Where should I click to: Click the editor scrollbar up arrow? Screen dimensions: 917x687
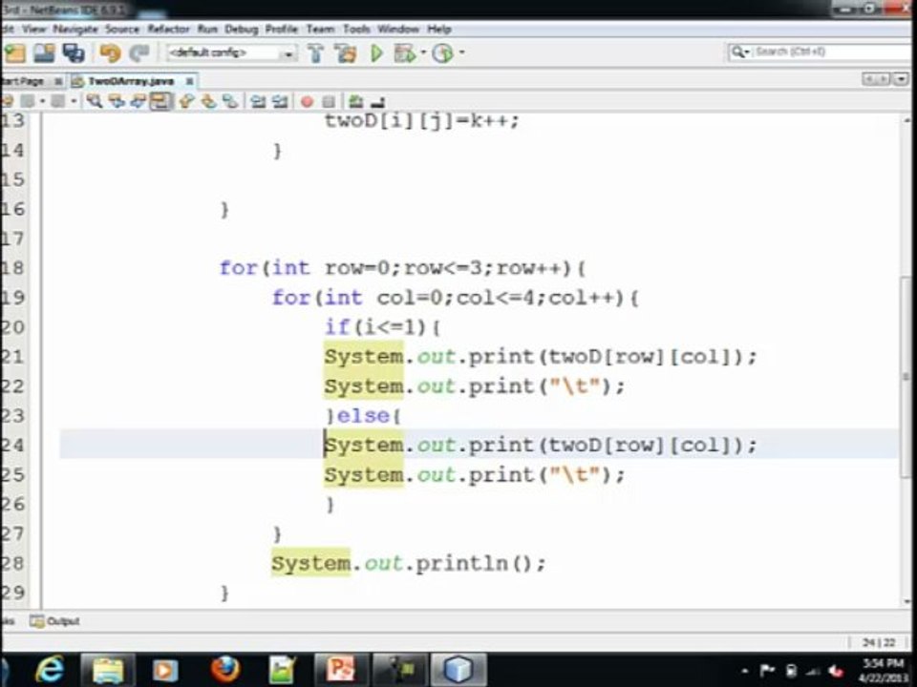click(906, 120)
